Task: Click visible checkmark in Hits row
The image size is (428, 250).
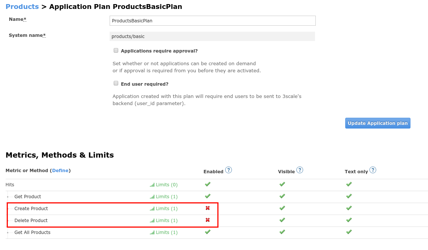Action: point(282,184)
